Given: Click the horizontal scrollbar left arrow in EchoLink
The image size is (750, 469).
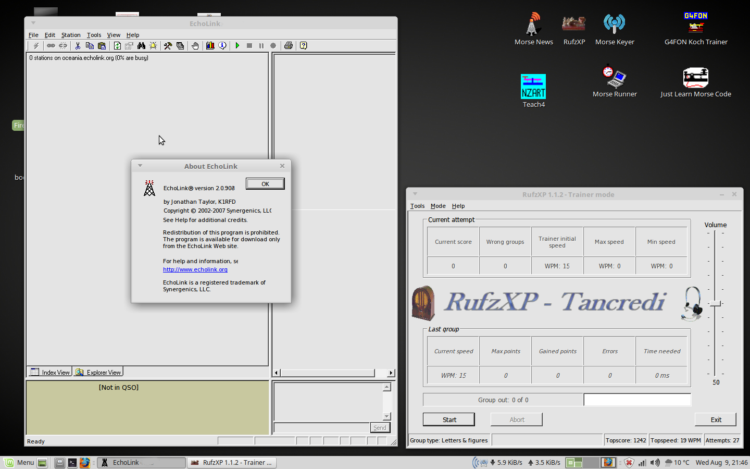Looking at the screenshot, I should click(277, 373).
